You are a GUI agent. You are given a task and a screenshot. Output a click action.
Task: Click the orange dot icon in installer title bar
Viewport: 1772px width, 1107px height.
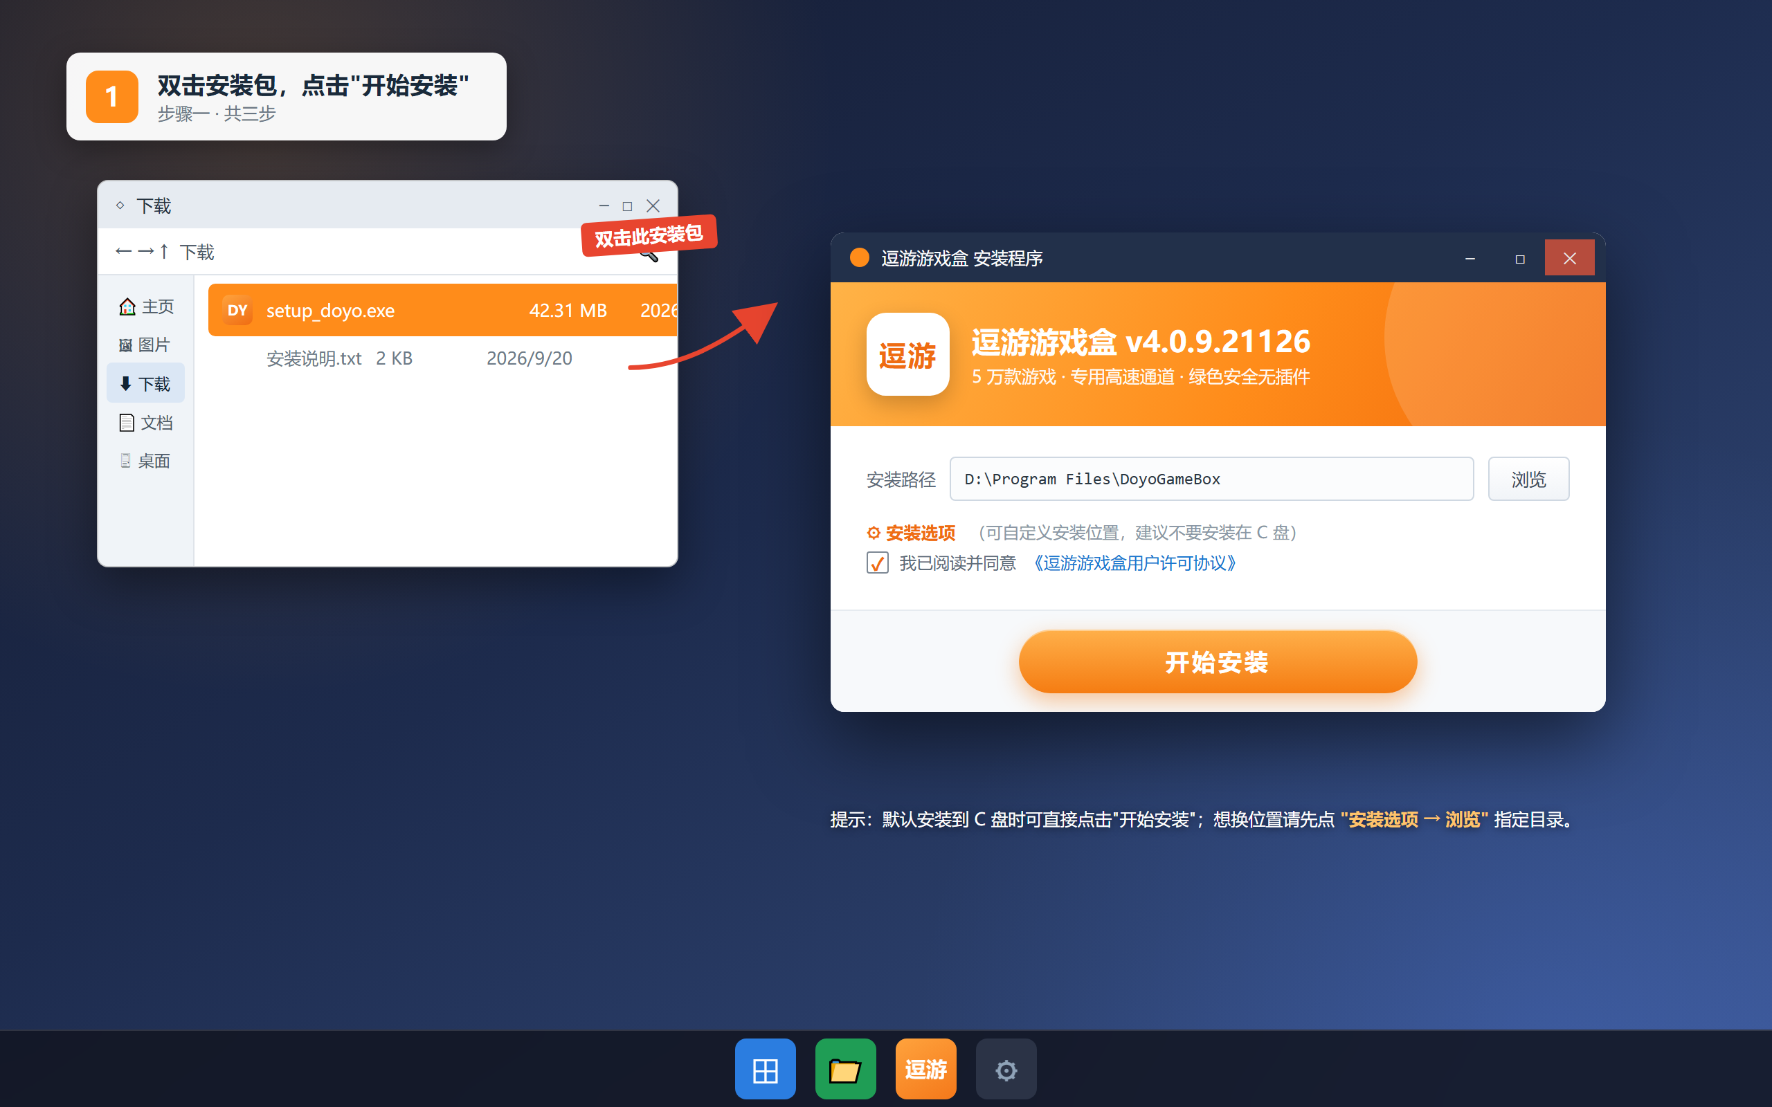tap(860, 257)
